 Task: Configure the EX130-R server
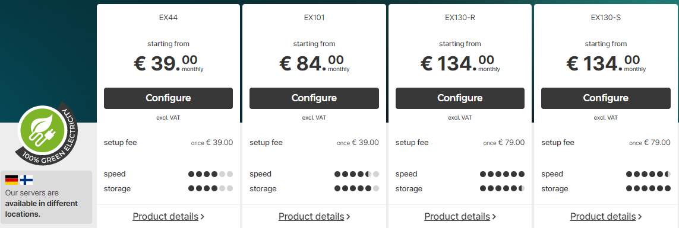(x=460, y=98)
